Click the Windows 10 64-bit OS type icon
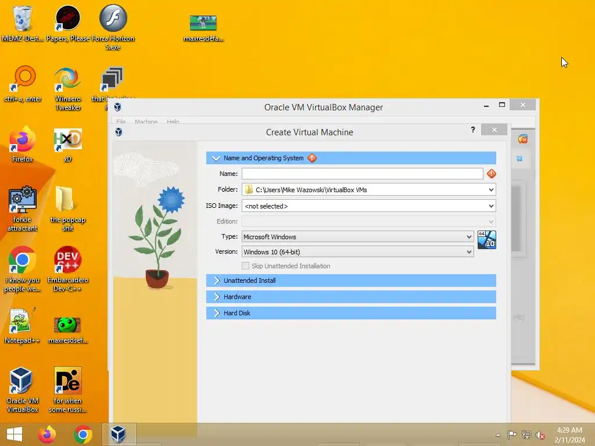Viewport: 595px width, 446px height. click(x=487, y=240)
